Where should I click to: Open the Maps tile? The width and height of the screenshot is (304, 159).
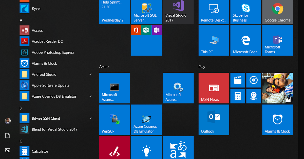(254, 96)
